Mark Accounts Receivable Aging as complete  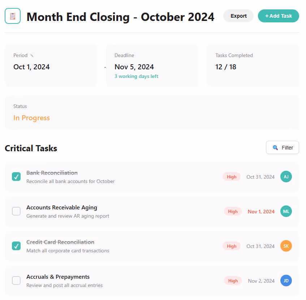click(16, 211)
